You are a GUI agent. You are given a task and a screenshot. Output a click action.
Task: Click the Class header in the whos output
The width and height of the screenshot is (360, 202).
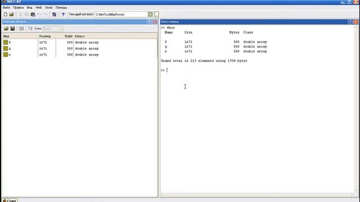pyautogui.click(x=248, y=33)
